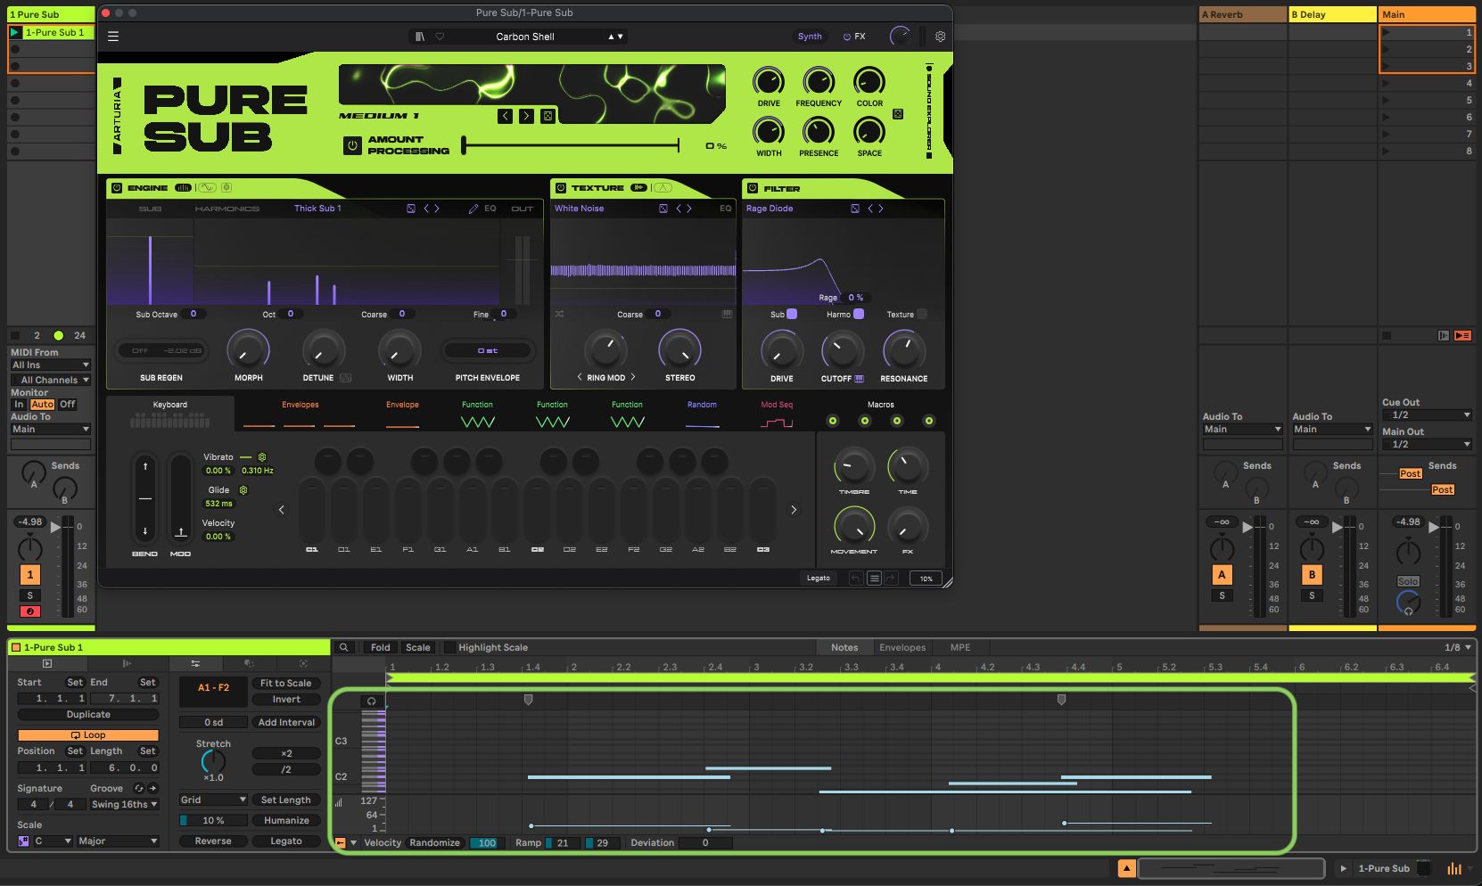Open A Reverb track Audio To dropdown

pos(1242,430)
